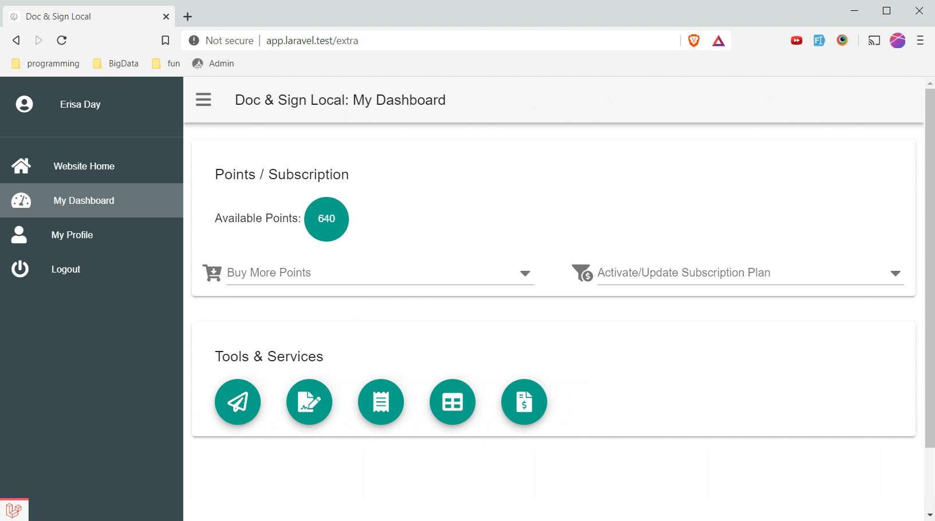
Task: Click the vertical page scrollbar
Action: coord(930,268)
